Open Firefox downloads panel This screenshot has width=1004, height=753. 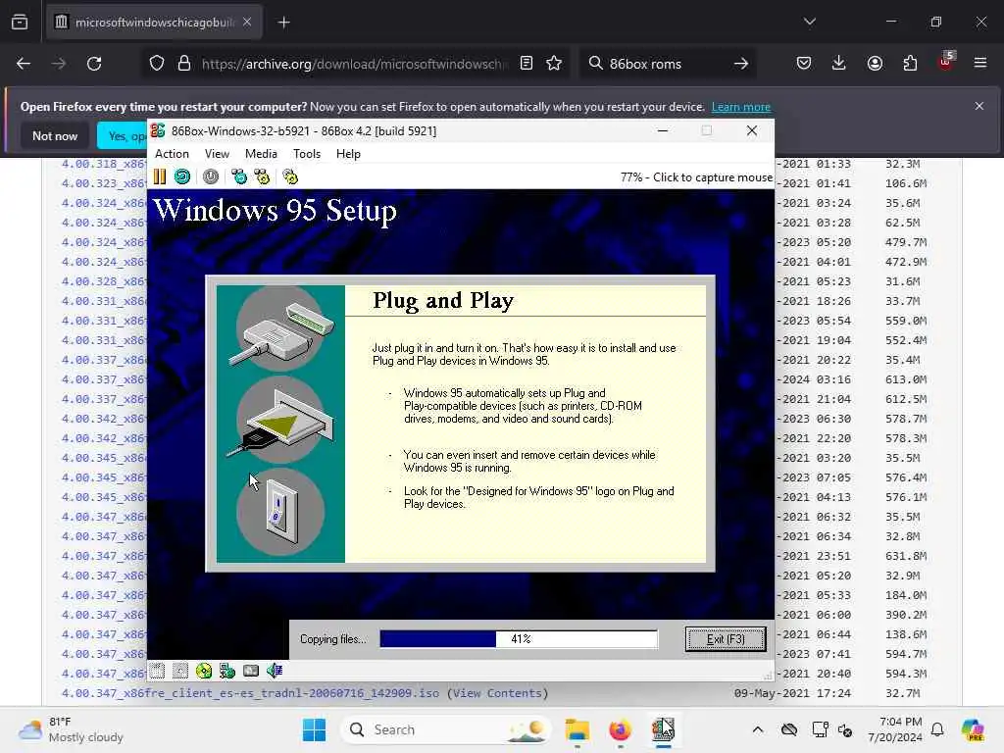pyautogui.click(x=839, y=64)
